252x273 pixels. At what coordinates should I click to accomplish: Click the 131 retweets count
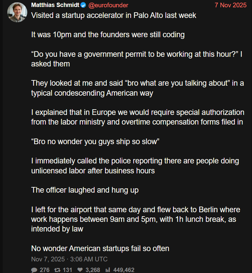click(67, 270)
